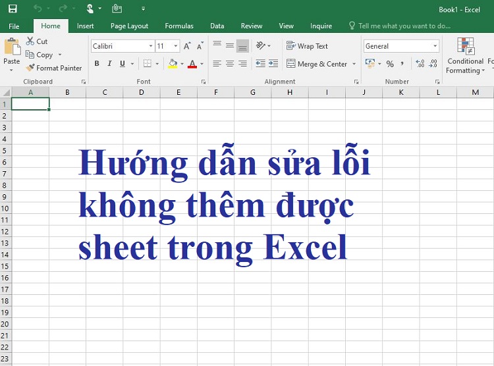This screenshot has width=494, height=366.
Task: Expand the Copy options arrow
Action: point(60,55)
